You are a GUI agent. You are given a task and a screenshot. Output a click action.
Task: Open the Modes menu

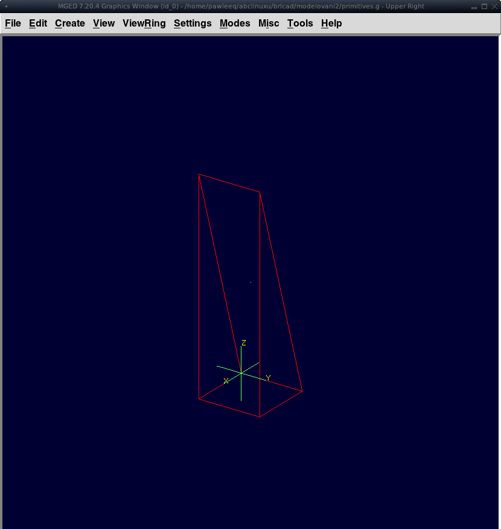(235, 24)
